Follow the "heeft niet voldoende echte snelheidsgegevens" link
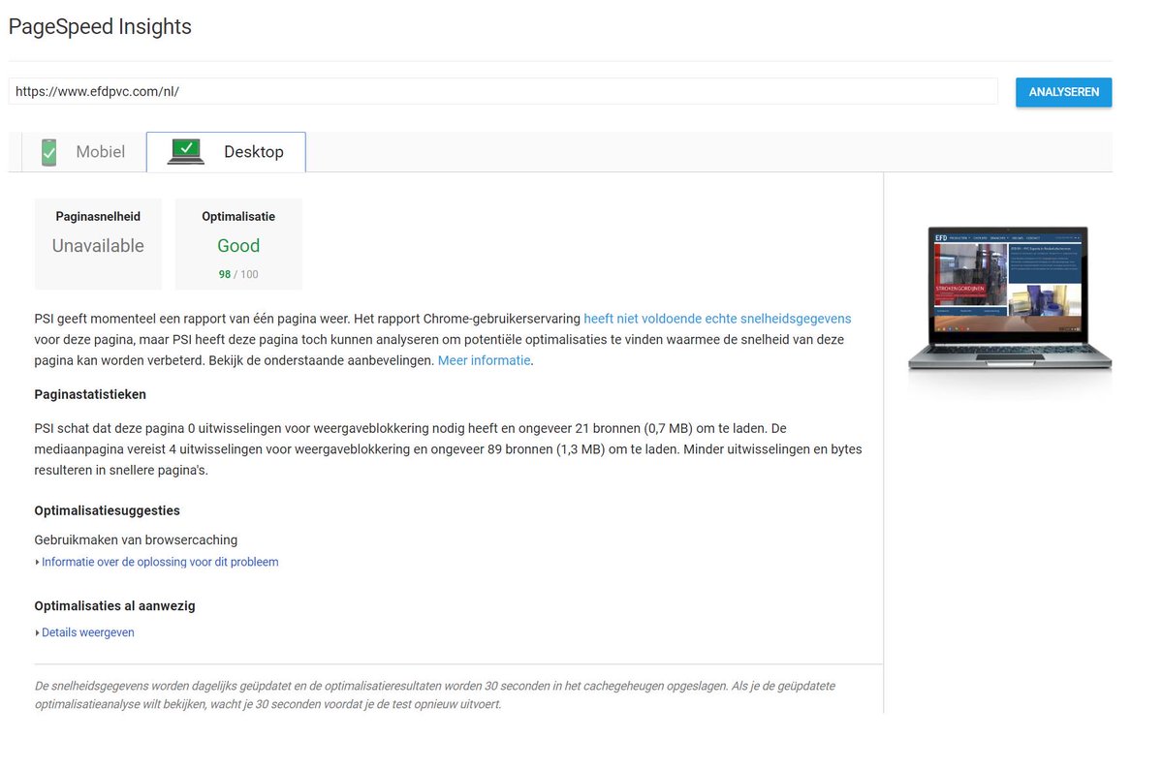1163x769 pixels. [717, 317]
